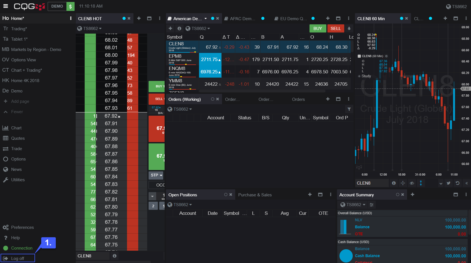The image size is (471, 263).
Task: Select order size preset 2
Action: 153,206
